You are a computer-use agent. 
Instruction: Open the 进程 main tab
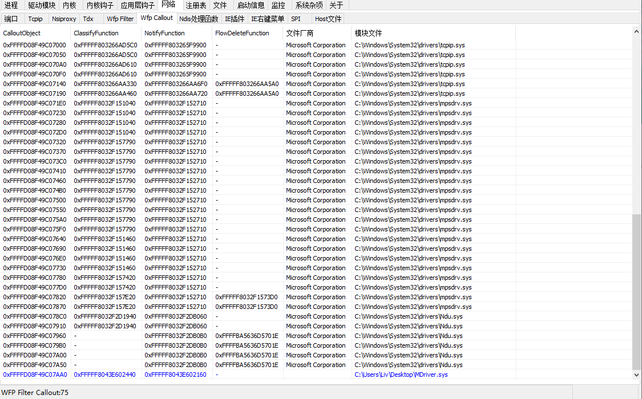(11, 5)
